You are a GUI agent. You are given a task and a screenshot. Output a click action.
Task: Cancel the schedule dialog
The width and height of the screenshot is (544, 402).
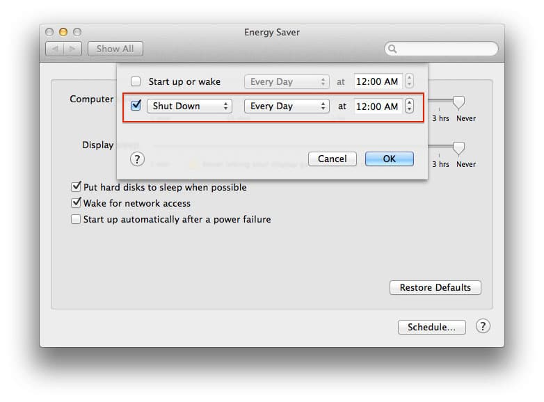(332, 159)
